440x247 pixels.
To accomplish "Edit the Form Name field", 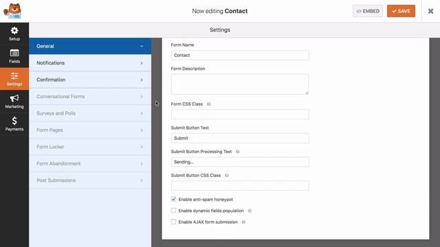I will [240, 55].
